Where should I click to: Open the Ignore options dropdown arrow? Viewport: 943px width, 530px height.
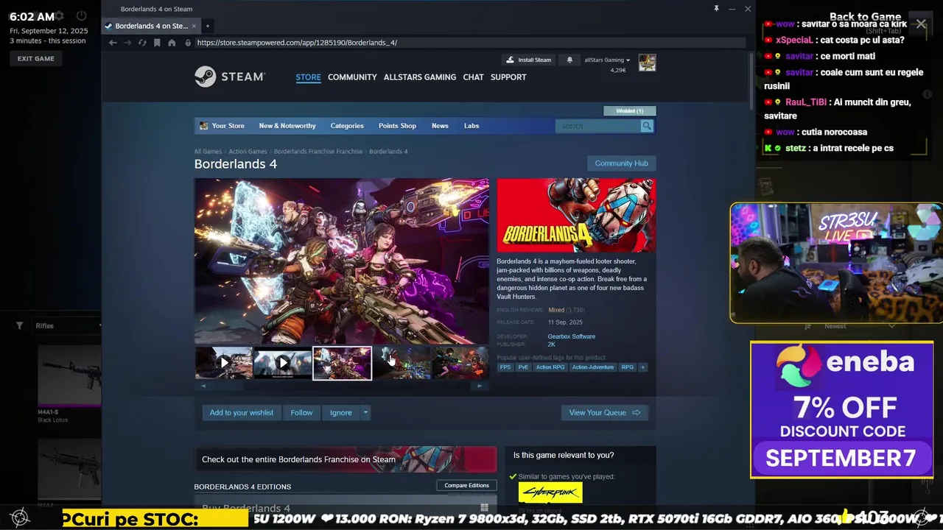[x=365, y=412]
